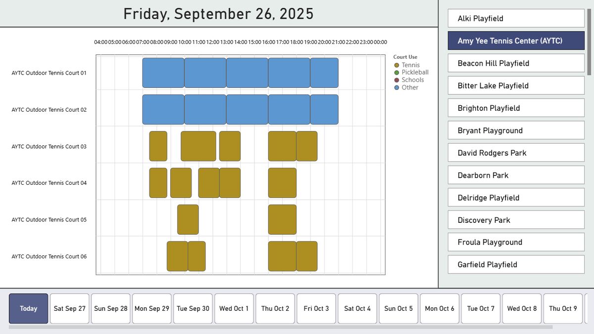
Task: Click the Pickleball legend green dot
Action: [396, 73]
